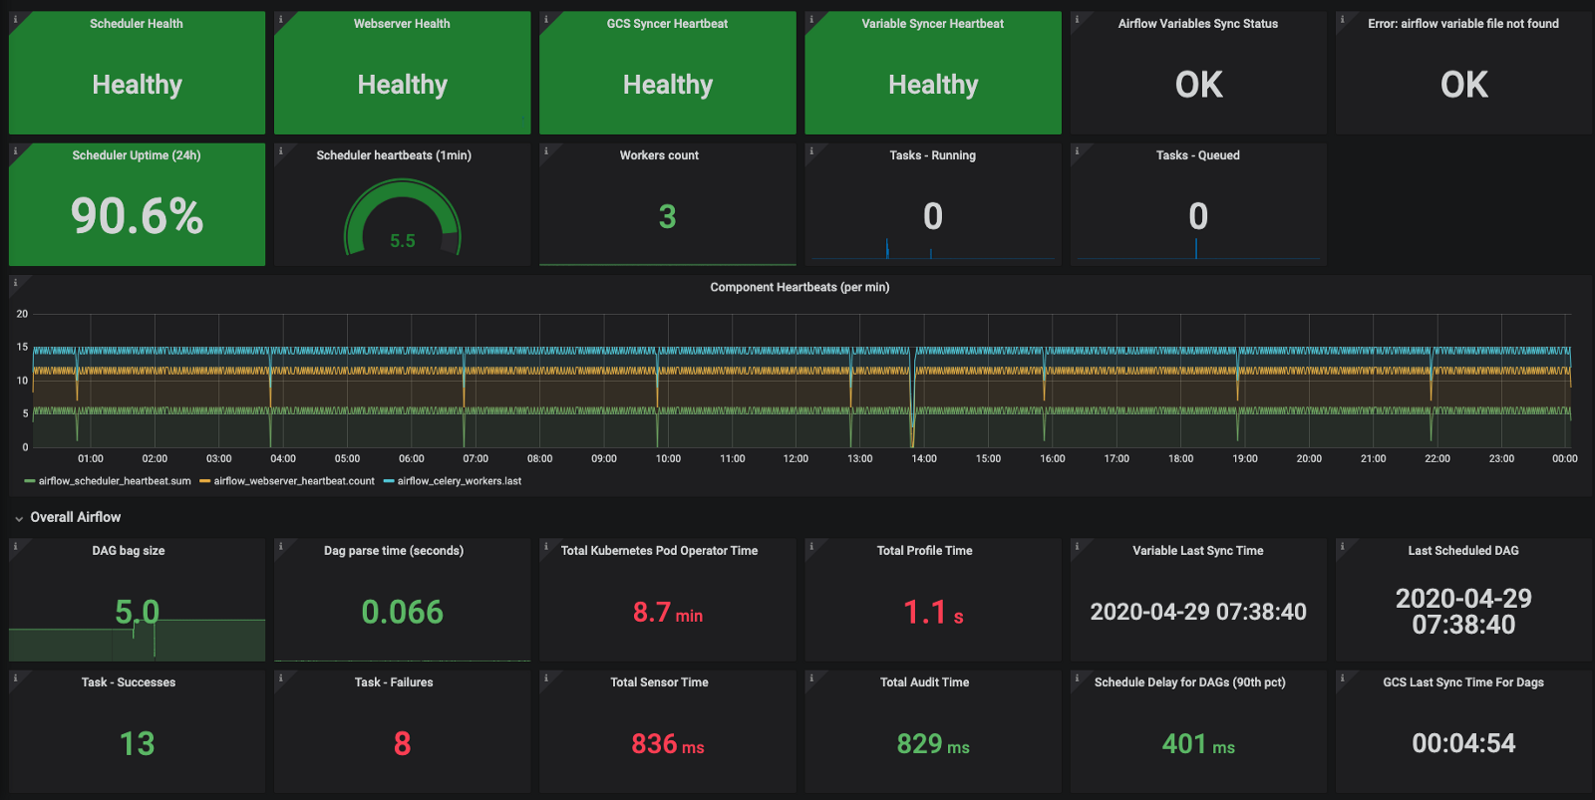Click the info icon on Component Heartbeats graph panel
The width and height of the screenshot is (1595, 800).
(x=15, y=283)
